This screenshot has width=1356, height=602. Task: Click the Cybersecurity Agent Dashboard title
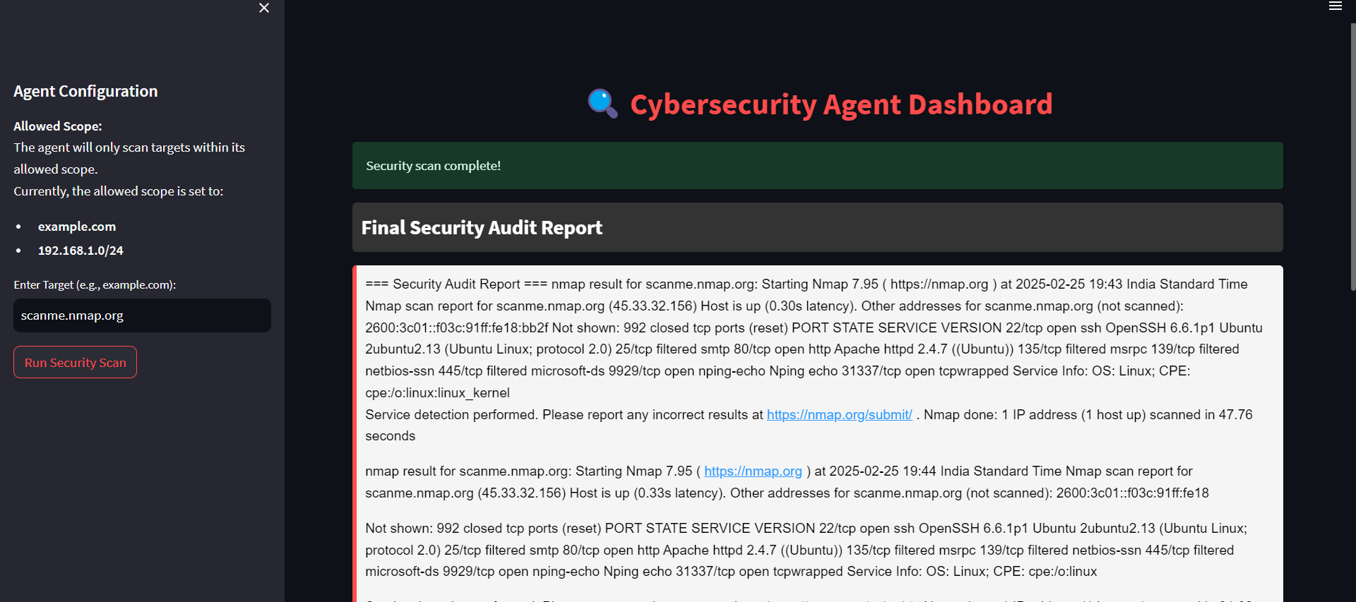pyautogui.click(x=841, y=104)
